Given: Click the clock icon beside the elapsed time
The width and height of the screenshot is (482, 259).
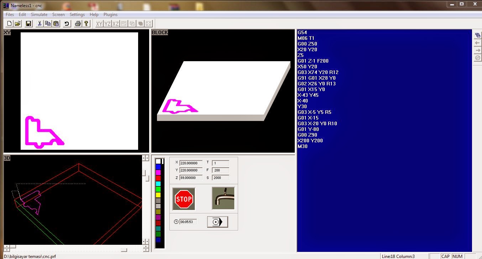Looking at the screenshot, I should (176, 222).
